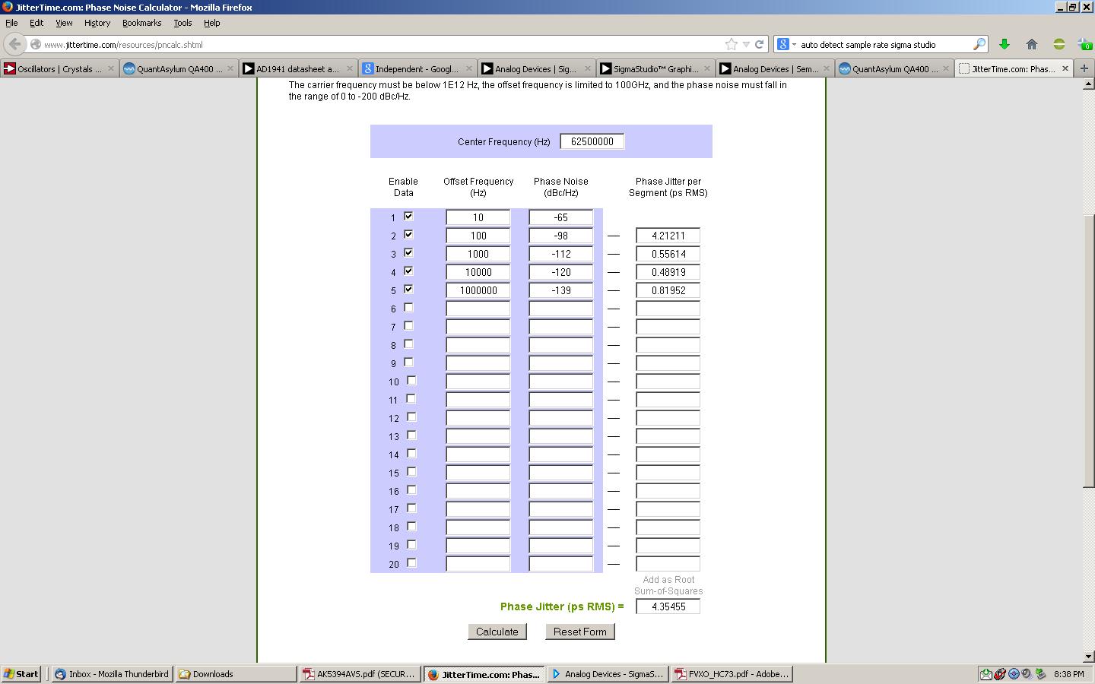Switch to the Independent - Google tab

click(x=417, y=68)
